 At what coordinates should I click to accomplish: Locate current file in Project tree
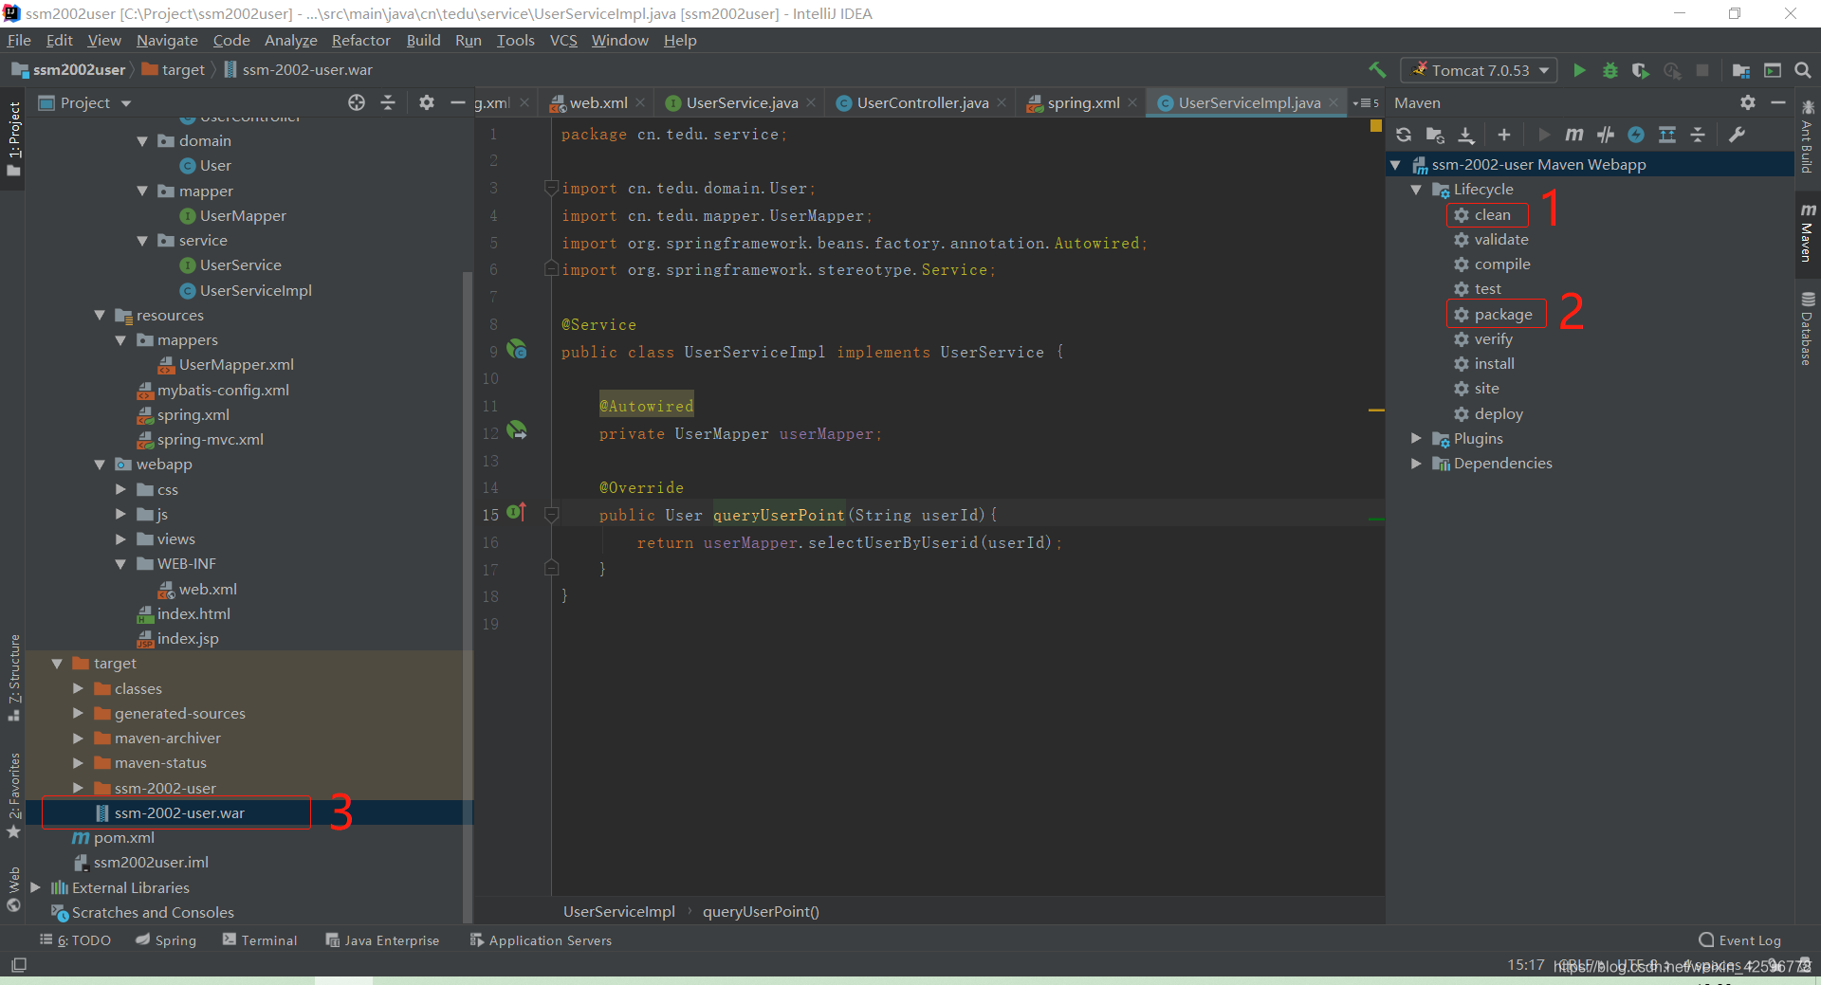pyautogui.click(x=357, y=102)
